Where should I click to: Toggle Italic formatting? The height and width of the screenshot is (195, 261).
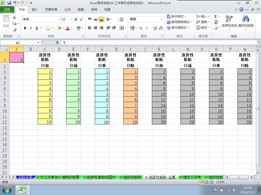click(31, 28)
